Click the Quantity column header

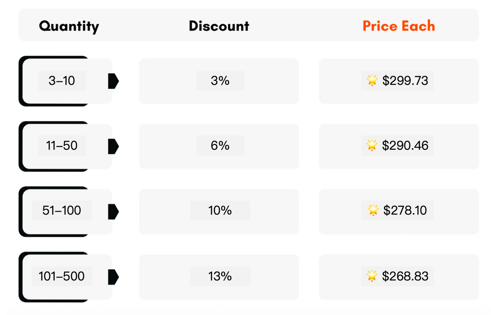(x=69, y=26)
